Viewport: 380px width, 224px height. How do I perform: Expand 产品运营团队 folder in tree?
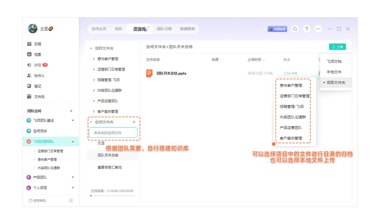[x=94, y=101]
